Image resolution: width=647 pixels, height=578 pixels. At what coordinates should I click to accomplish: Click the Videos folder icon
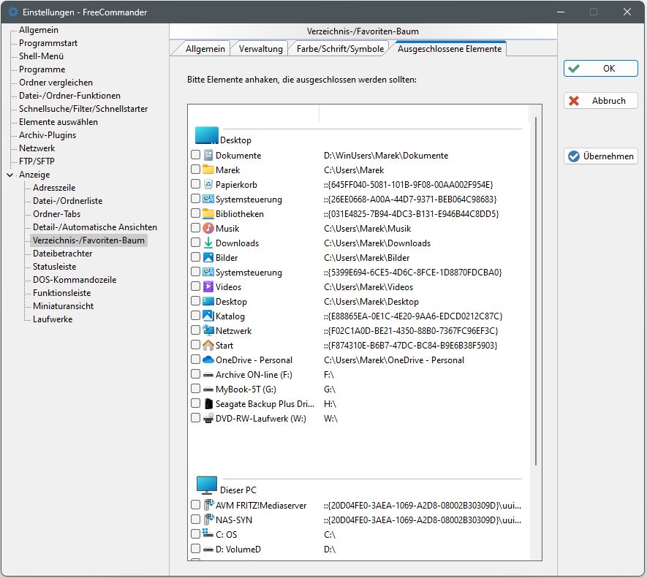[208, 286]
